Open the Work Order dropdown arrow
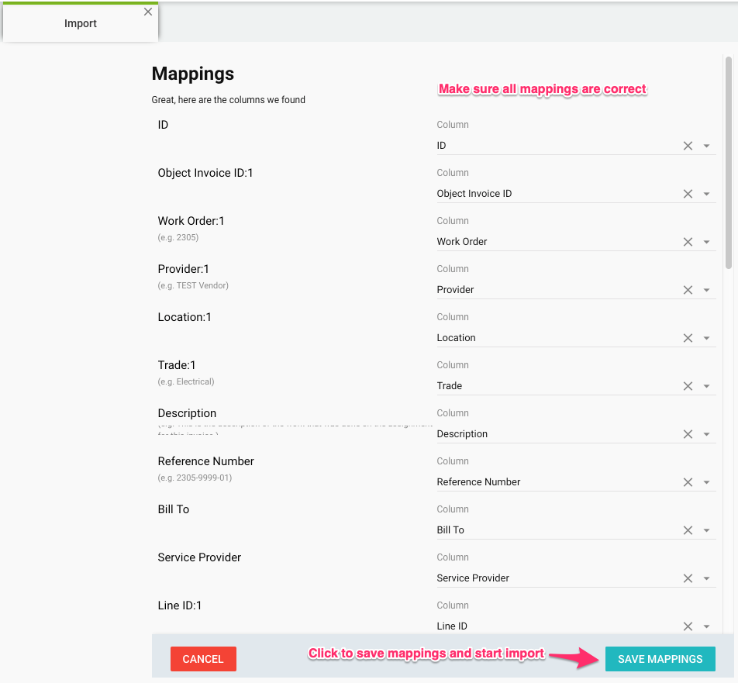Image resolution: width=738 pixels, height=683 pixels. click(x=706, y=242)
